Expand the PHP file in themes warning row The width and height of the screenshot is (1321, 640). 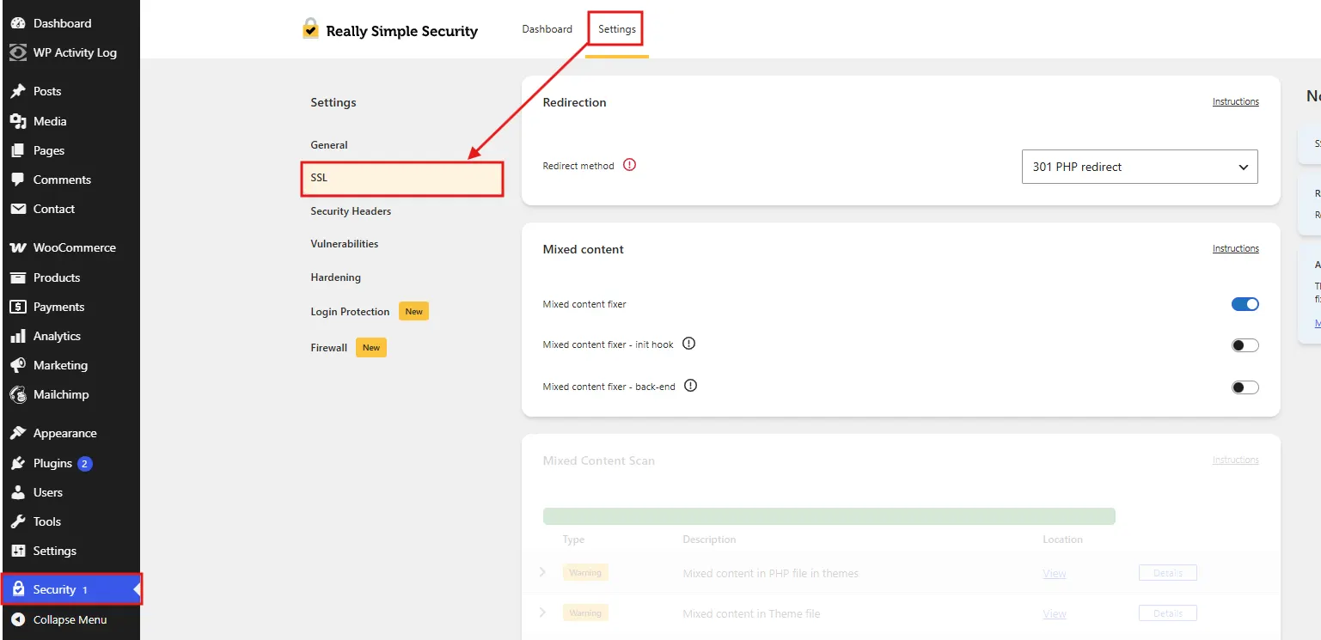click(542, 571)
